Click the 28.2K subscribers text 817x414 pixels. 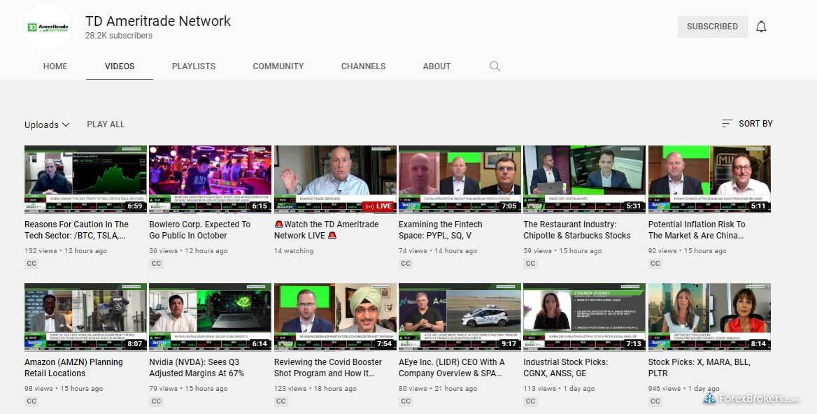point(119,36)
